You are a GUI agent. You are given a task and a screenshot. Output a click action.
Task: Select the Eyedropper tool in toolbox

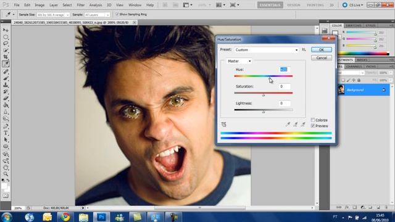tap(6, 64)
